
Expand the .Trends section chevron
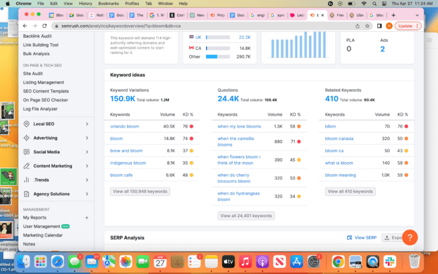87,180
